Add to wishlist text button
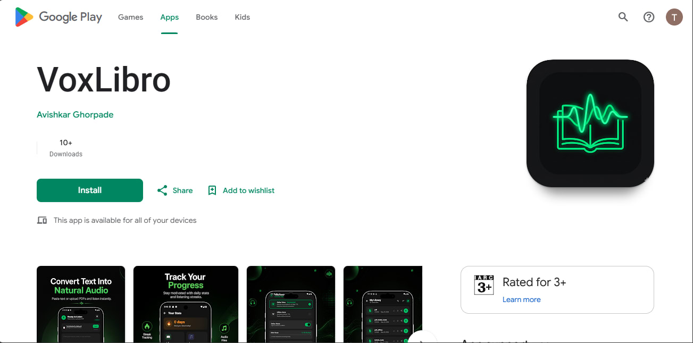The width and height of the screenshot is (693, 343). pyautogui.click(x=249, y=190)
